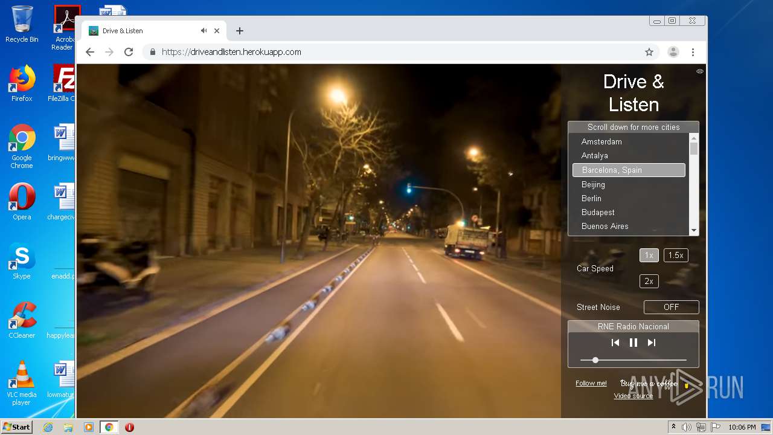Select Buenos Aires in the city list

click(x=629, y=226)
